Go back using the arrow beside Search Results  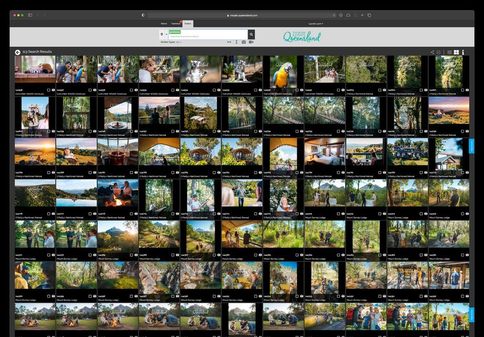click(x=18, y=52)
